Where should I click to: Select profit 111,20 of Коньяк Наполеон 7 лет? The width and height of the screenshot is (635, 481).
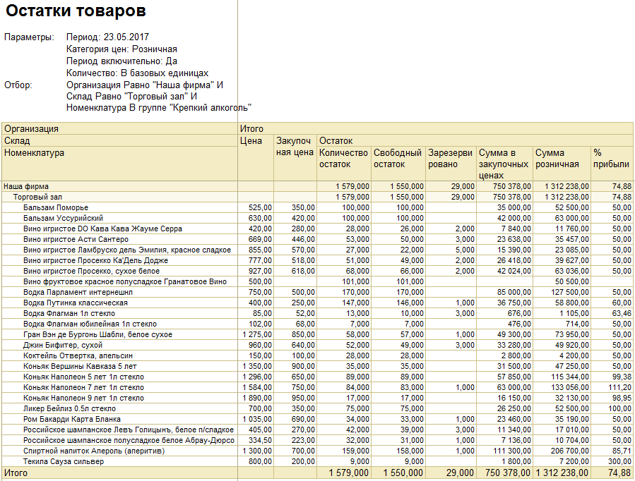(619, 387)
